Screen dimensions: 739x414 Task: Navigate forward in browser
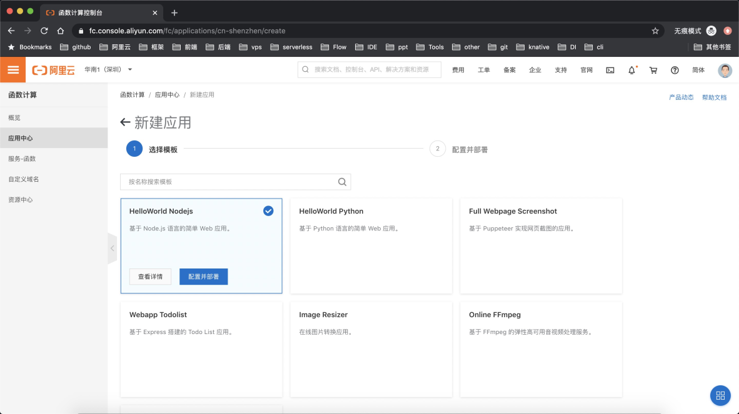tap(28, 31)
